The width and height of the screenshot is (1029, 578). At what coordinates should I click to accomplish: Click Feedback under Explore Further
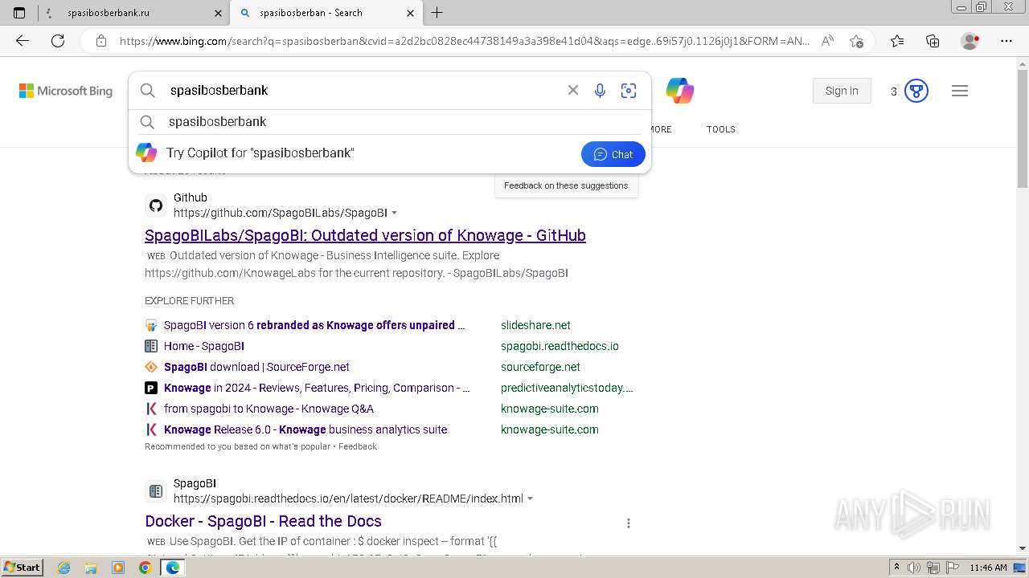(357, 446)
